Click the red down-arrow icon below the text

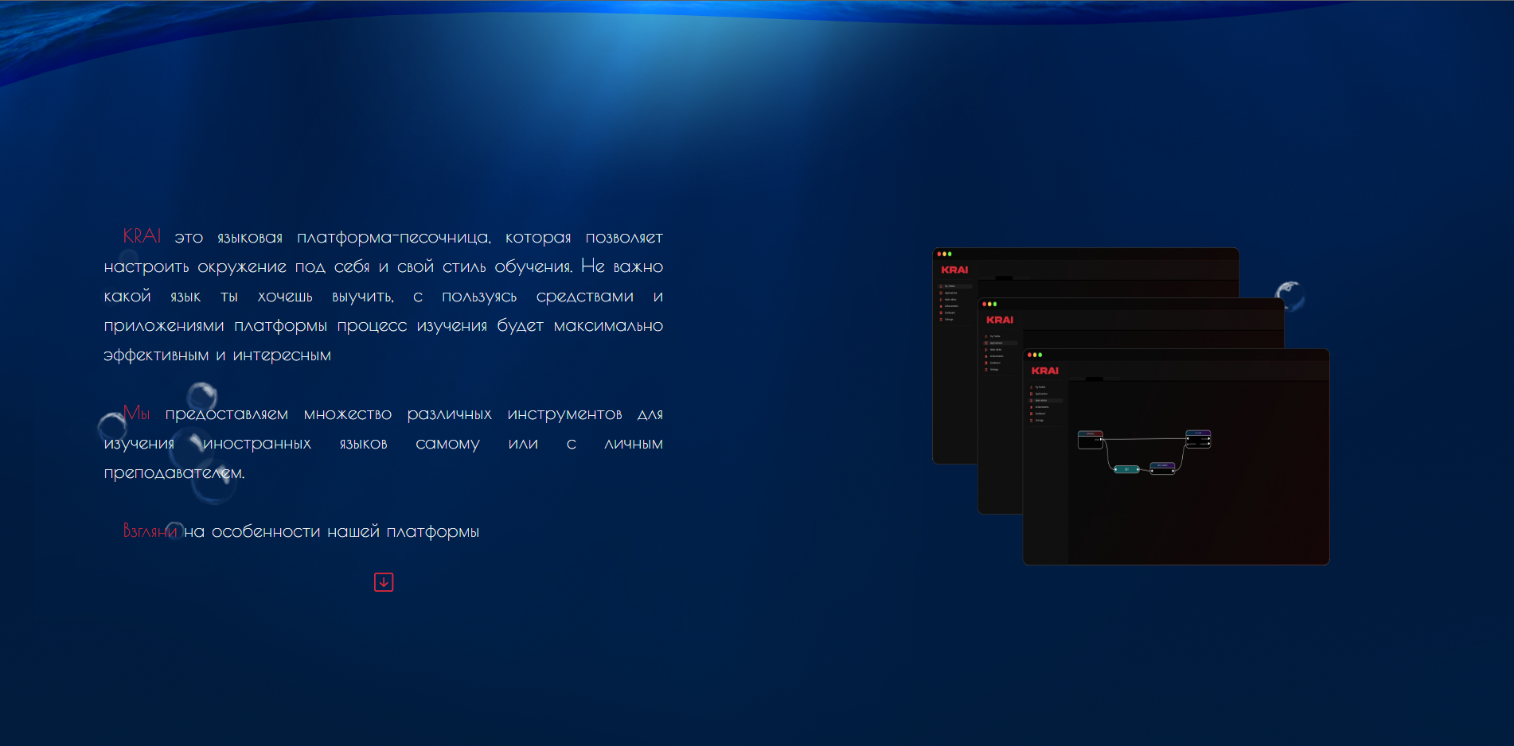pyautogui.click(x=384, y=582)
